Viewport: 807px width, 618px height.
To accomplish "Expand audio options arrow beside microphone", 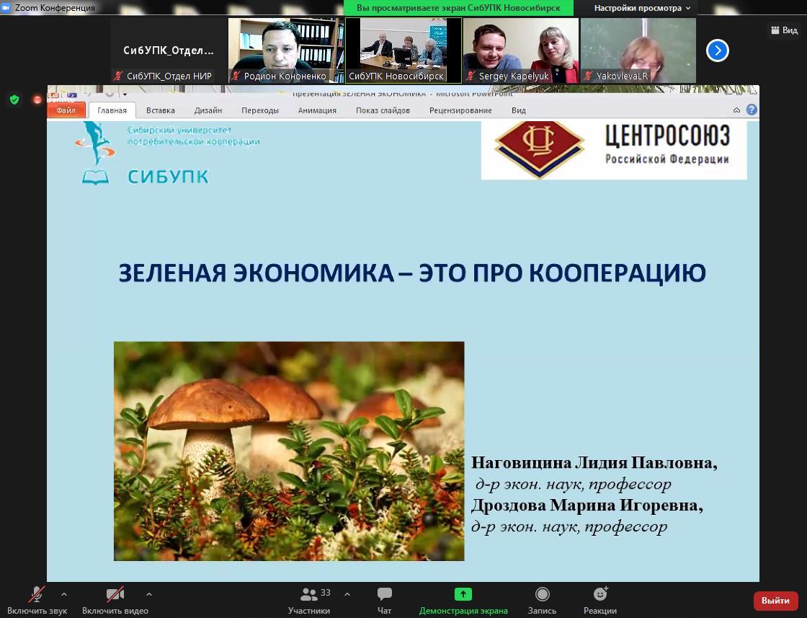I will coord(64,594).
